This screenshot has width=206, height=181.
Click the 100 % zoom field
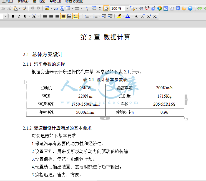coord(118,9)
